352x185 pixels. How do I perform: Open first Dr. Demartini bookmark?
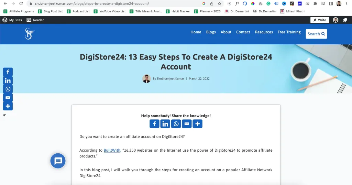[237, 11]
